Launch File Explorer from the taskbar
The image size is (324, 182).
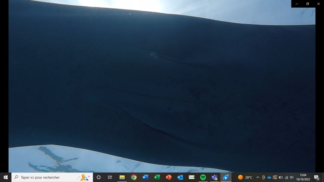click(122, 177)
